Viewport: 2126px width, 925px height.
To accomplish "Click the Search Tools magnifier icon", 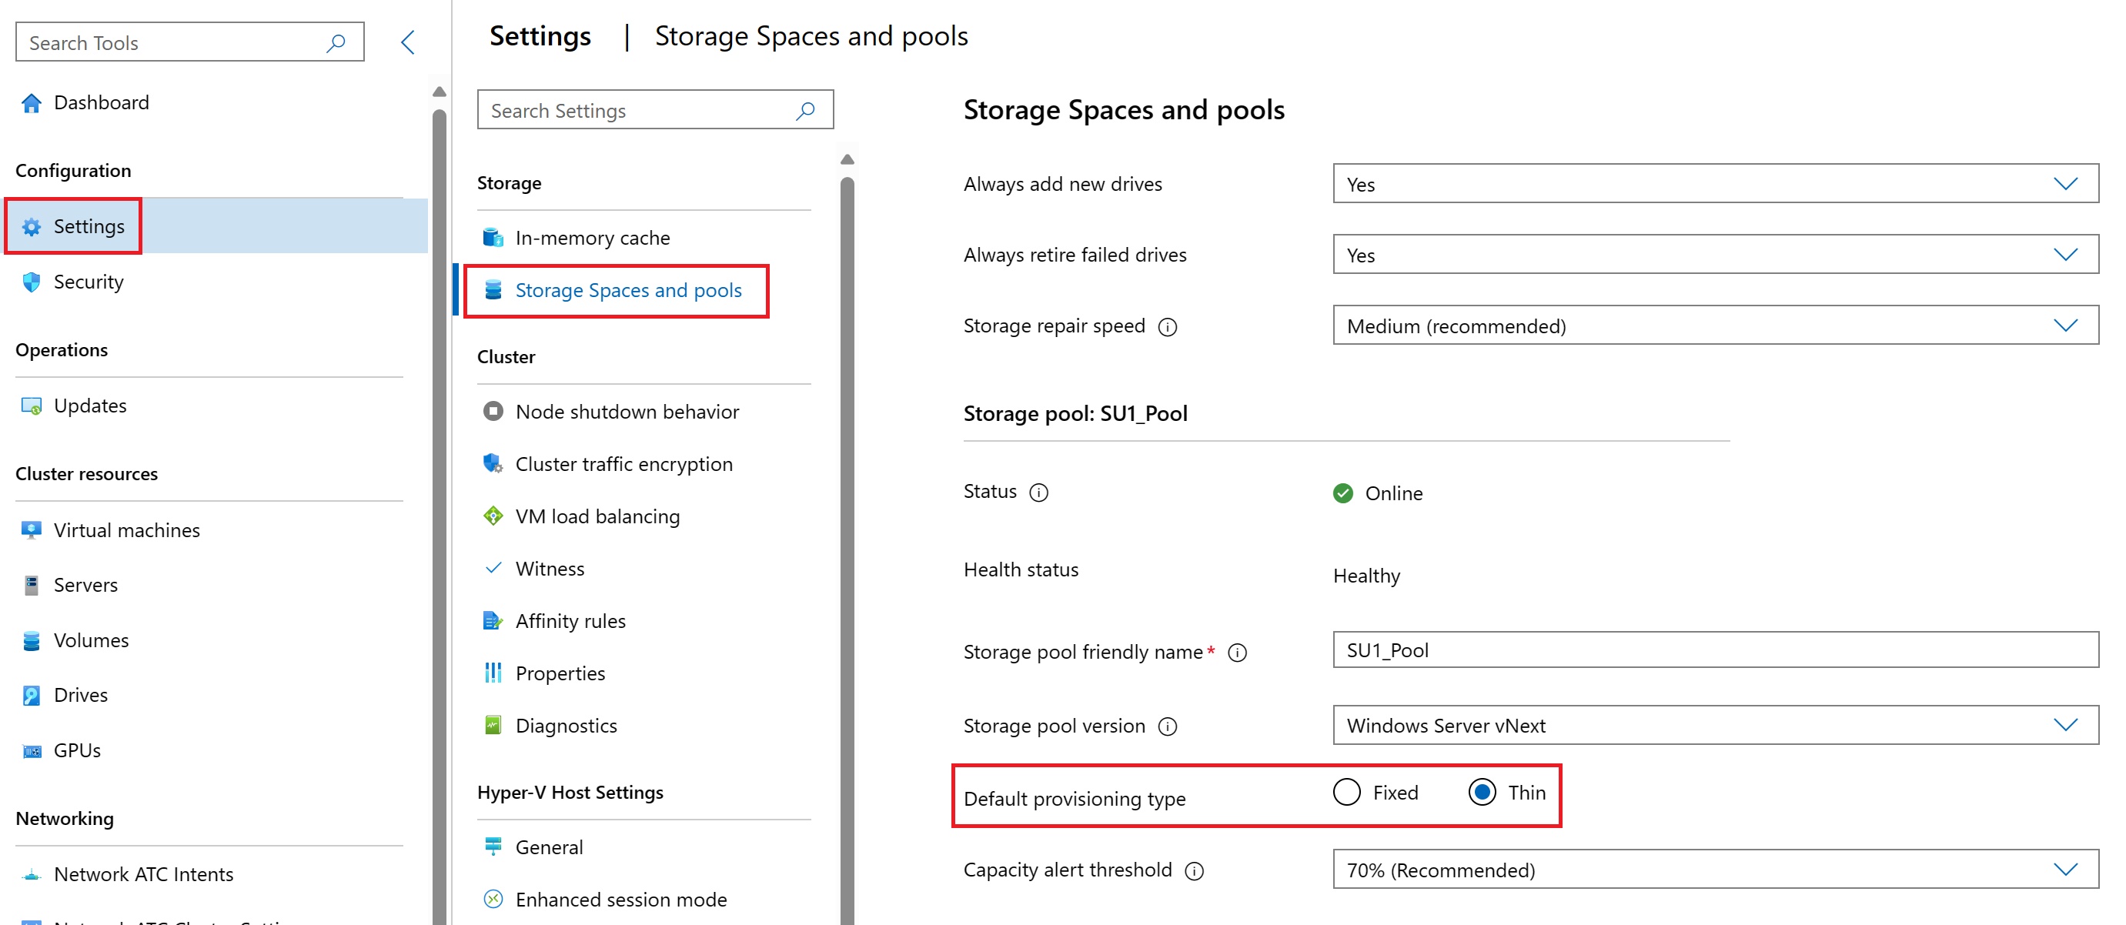I will pos(336,43).
